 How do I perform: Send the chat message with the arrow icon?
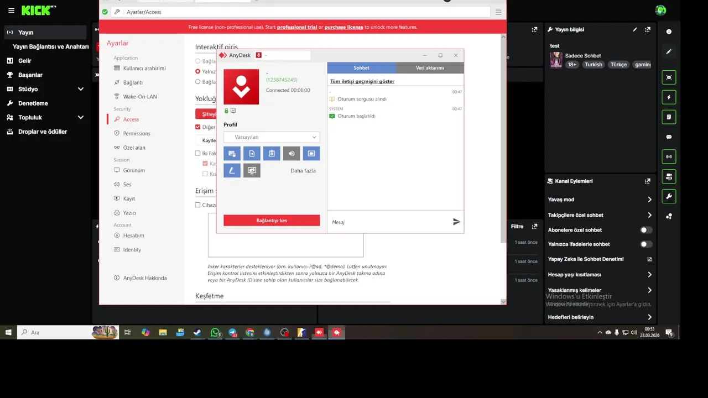(456, 222)
